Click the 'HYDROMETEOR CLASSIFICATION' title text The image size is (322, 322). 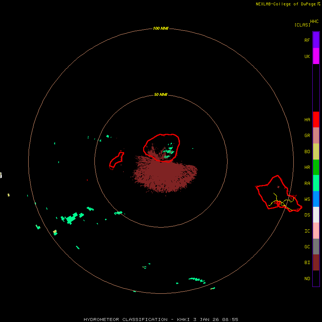pyautogui.click(x=126, y=319)
